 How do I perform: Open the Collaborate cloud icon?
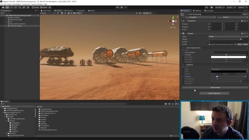[212, 7]
